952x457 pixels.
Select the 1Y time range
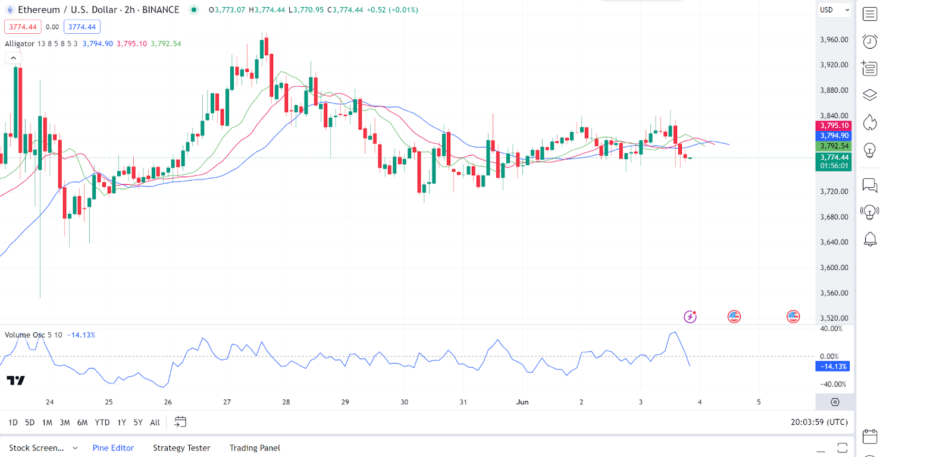coord(121,423)
